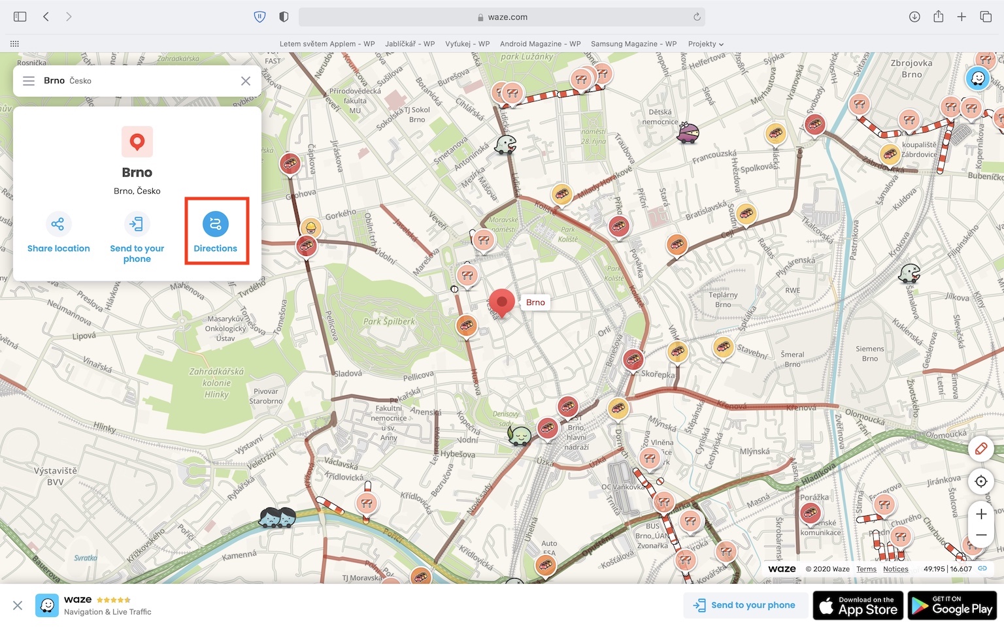Open Letem světem Applem bookmark
Viewport: 1004px width, 627px height.
[x=327, y=44]
